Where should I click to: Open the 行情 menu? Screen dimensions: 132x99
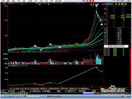pyautogui.click(x=3, y=1)
